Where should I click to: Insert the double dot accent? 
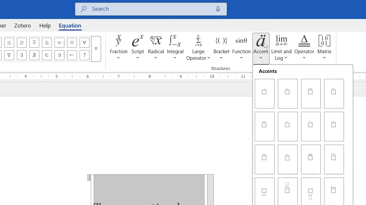pyautogui.click(x=288, y=94)
